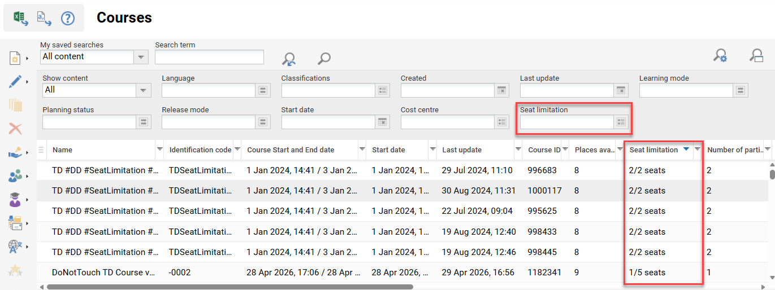Sort by Seat limitation column header

(x=653, y=150)
